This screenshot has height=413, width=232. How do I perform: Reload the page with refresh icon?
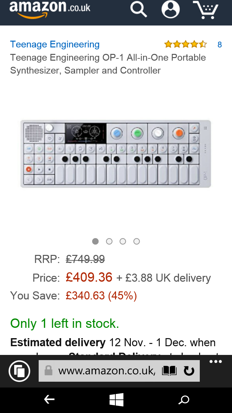189,371
